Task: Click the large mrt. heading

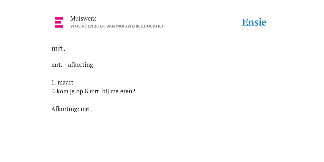Action: (x=58, y=48)
